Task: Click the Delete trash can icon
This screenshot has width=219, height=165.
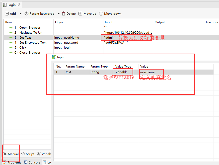Action: (x=64, y=13)
